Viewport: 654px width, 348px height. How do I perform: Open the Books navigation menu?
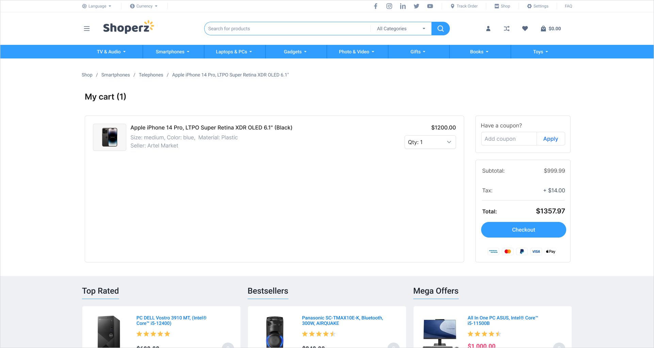479,52
